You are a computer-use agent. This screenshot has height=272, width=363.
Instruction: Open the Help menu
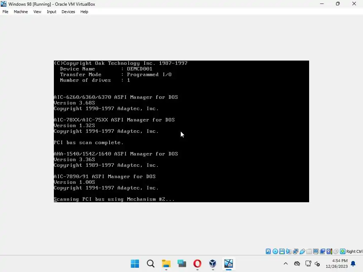tap(84, 12)
